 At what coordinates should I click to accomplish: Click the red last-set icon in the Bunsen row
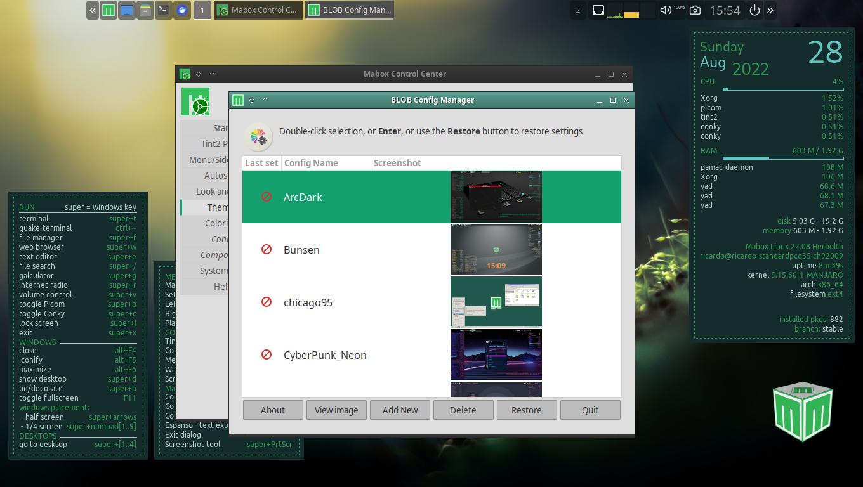(267, 249)
